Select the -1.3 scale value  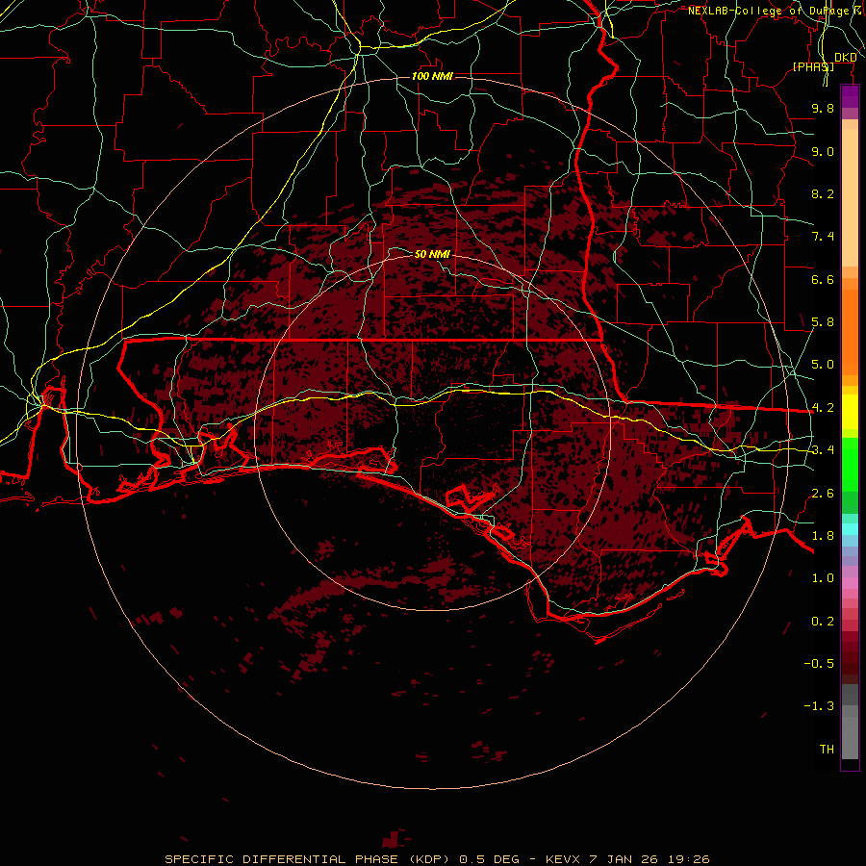pyautogui.click(x=819, y=706)
